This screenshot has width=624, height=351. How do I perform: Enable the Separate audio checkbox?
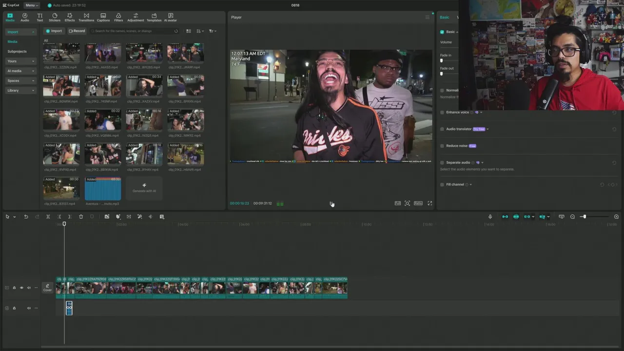point(442,162)
